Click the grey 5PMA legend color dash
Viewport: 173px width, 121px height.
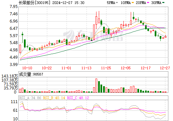coord(117,3)
